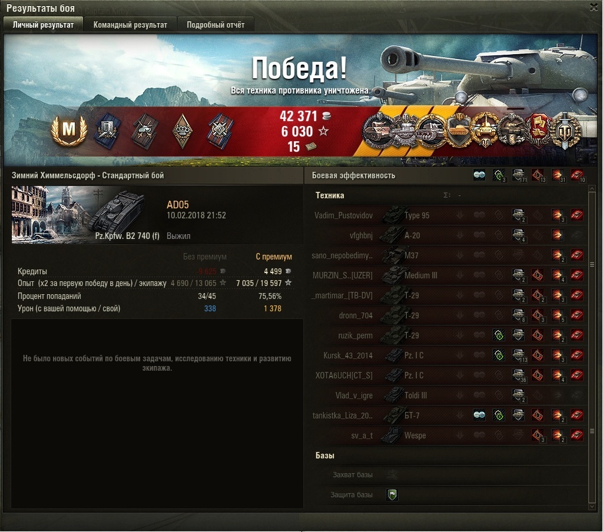The height and width of the screenshot is (532, 603).
Task: Click the player name AD05
Action: click(178, 205)
